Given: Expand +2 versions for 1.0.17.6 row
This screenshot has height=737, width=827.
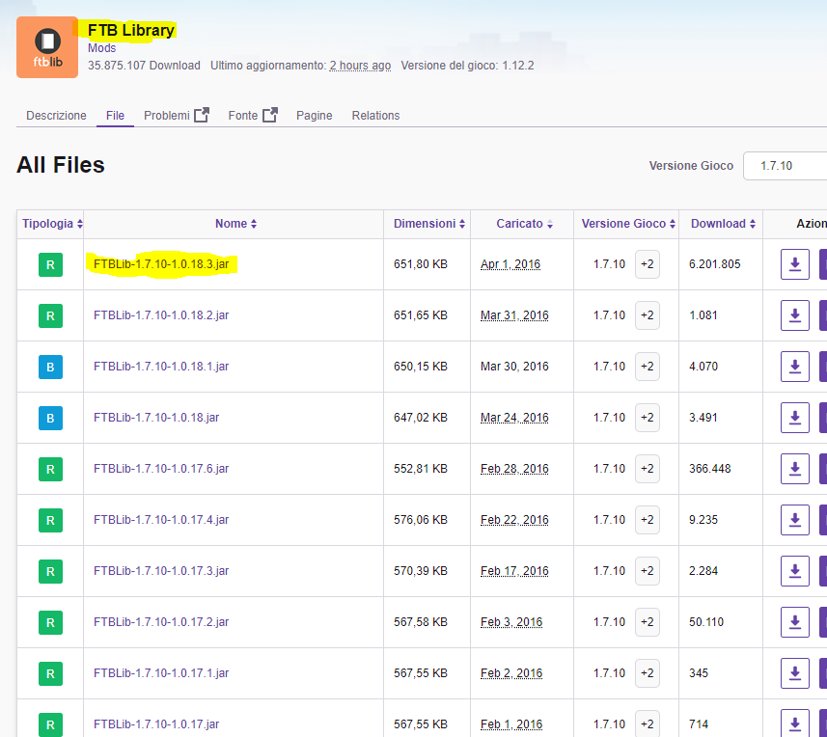Looking at the screenshot, I should coord(648,469).
